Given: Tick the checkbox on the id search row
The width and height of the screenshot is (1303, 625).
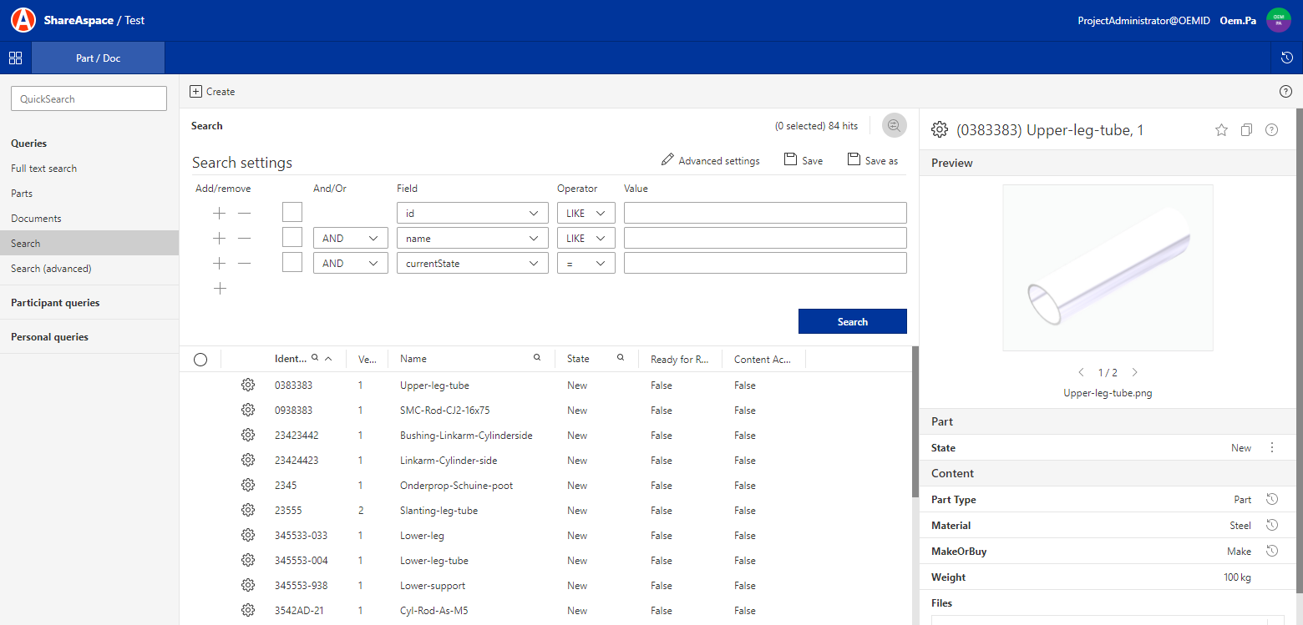Looking at the screenshot, I should click(292, 213).
